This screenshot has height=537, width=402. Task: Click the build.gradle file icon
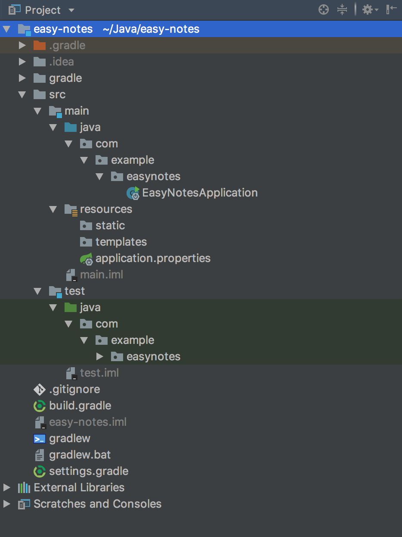click(x=40, y=406)
